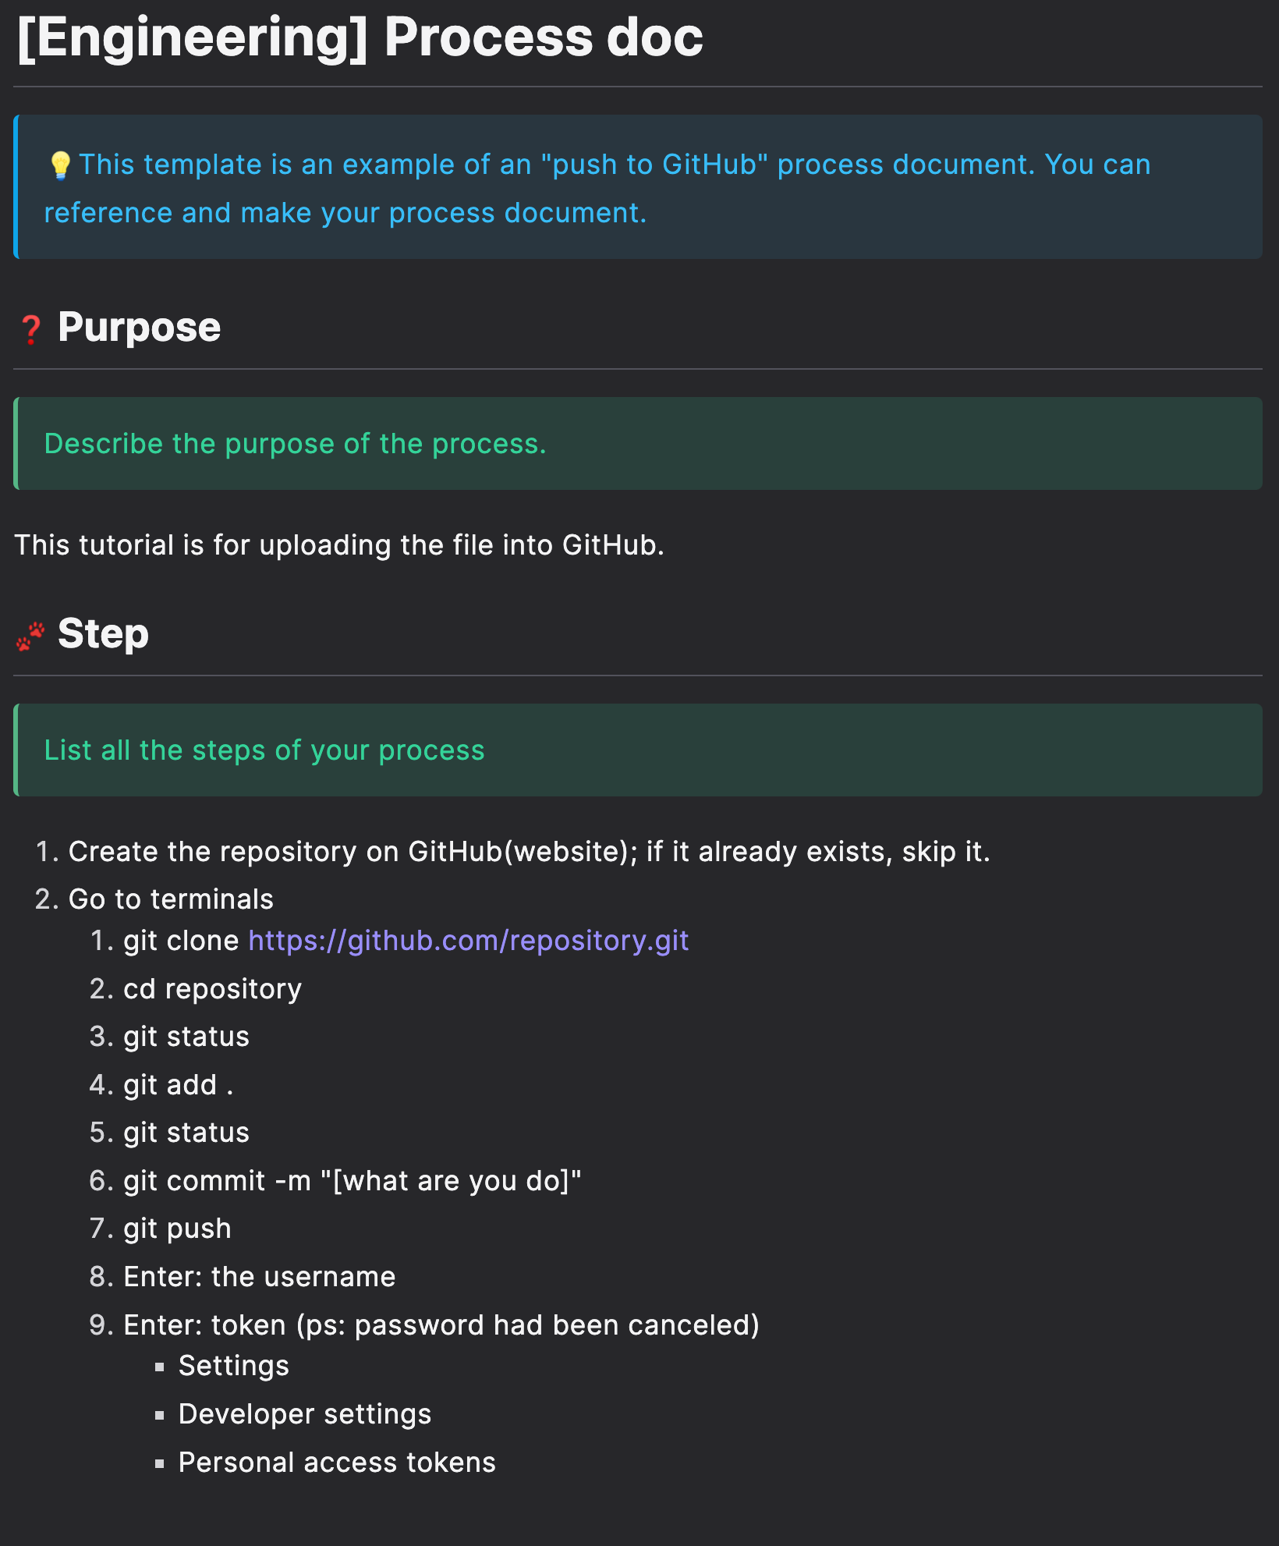Click the Step heading text
The width and height of the screenshot is (1279, 1546).
pos(103,633)
